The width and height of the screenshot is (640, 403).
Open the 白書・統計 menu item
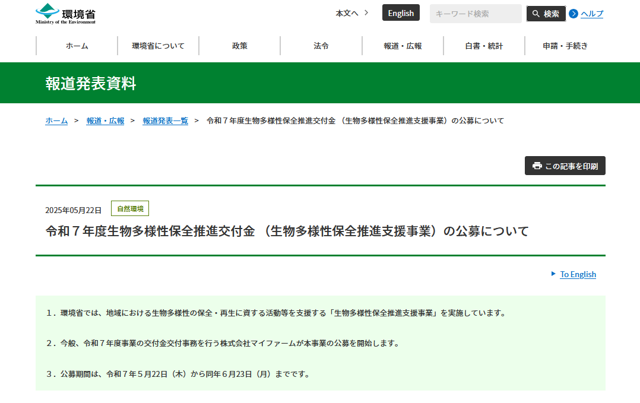pos(484,46)
